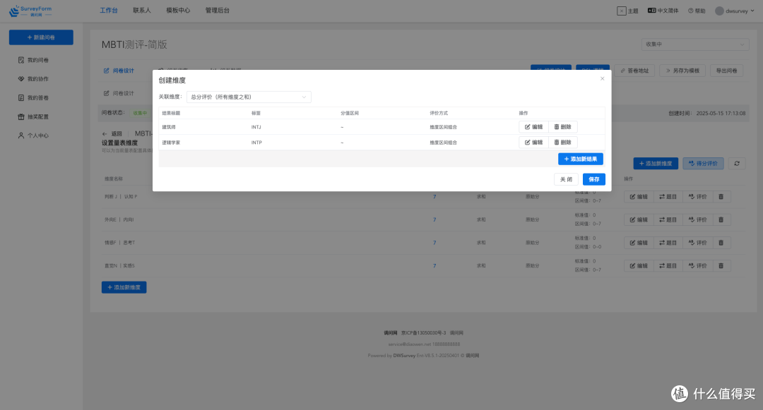Click 添加新维度 below 直觉N | 实感S row
The height and width of the screenshot is (410, 763).
click(x=124, y=287)
